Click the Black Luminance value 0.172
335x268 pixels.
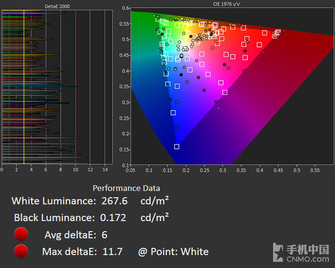[x=113, y=218]
